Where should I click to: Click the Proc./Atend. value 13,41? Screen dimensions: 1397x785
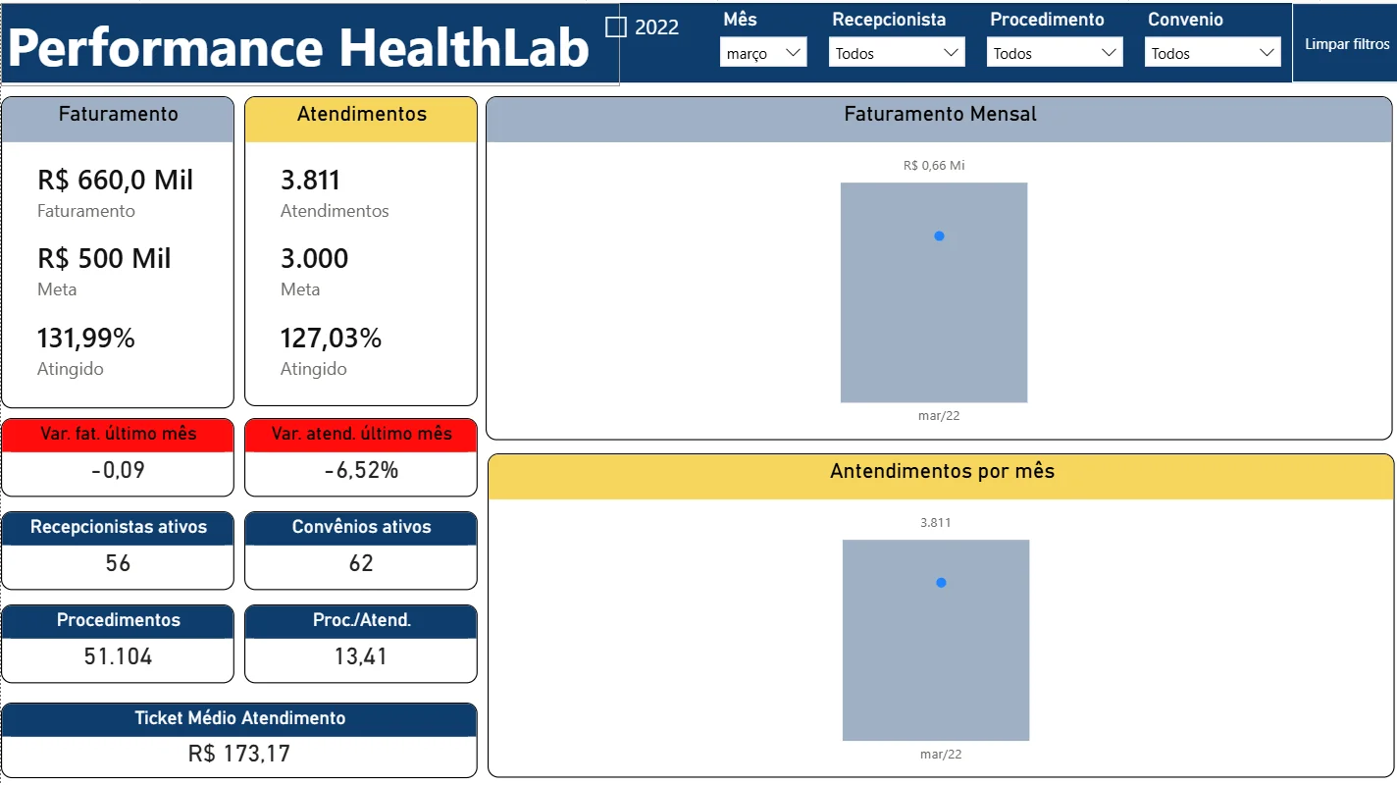pos(361,656)
